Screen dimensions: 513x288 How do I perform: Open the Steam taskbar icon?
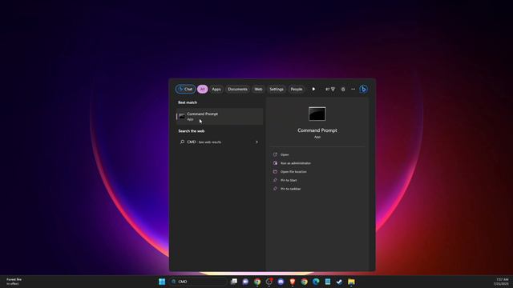[x=339, y=282]
